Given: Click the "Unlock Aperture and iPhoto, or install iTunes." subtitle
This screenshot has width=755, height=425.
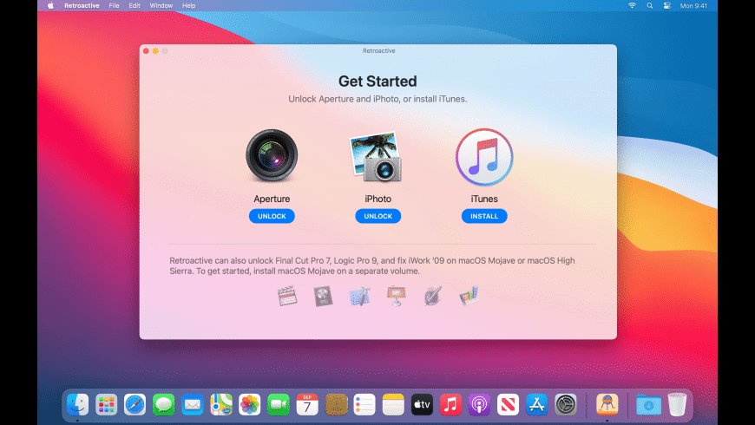Looking at the screenshot, I should pos(377,99).
